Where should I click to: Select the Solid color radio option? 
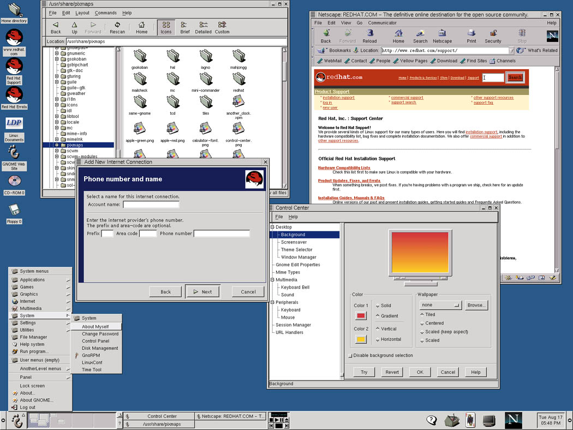383,306
